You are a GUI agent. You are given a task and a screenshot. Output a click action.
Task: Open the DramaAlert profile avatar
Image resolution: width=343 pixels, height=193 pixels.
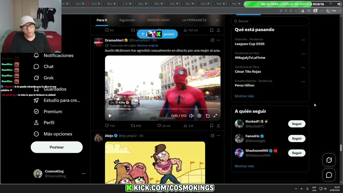click(99, 42)
